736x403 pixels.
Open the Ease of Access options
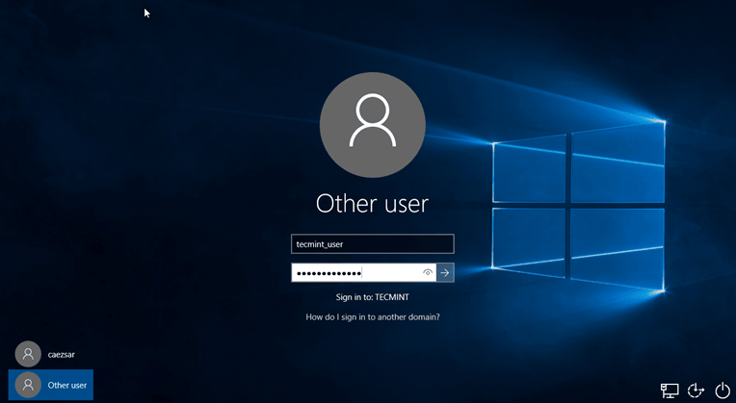[x=697, y=390]
